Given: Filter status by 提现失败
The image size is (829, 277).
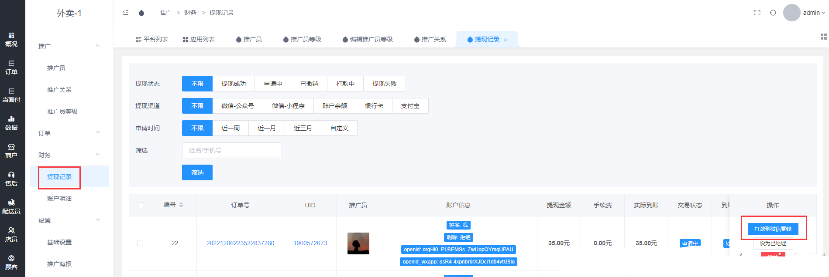Looking at the screenshot, I should coord(385,84).
